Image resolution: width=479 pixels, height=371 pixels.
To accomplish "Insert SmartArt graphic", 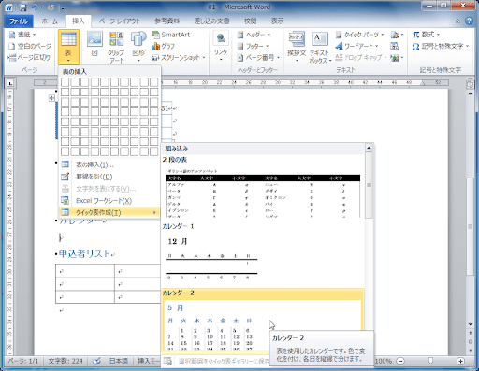I will coord(171,35).
